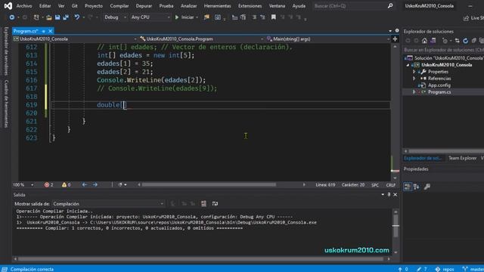Open the Proyecto menu

pyautogui.click(x=94, y=6)
